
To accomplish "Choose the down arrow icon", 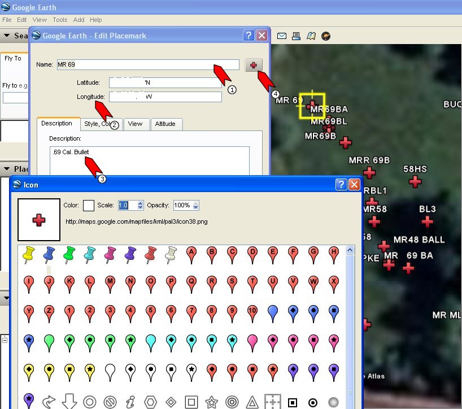I will 69,401.
